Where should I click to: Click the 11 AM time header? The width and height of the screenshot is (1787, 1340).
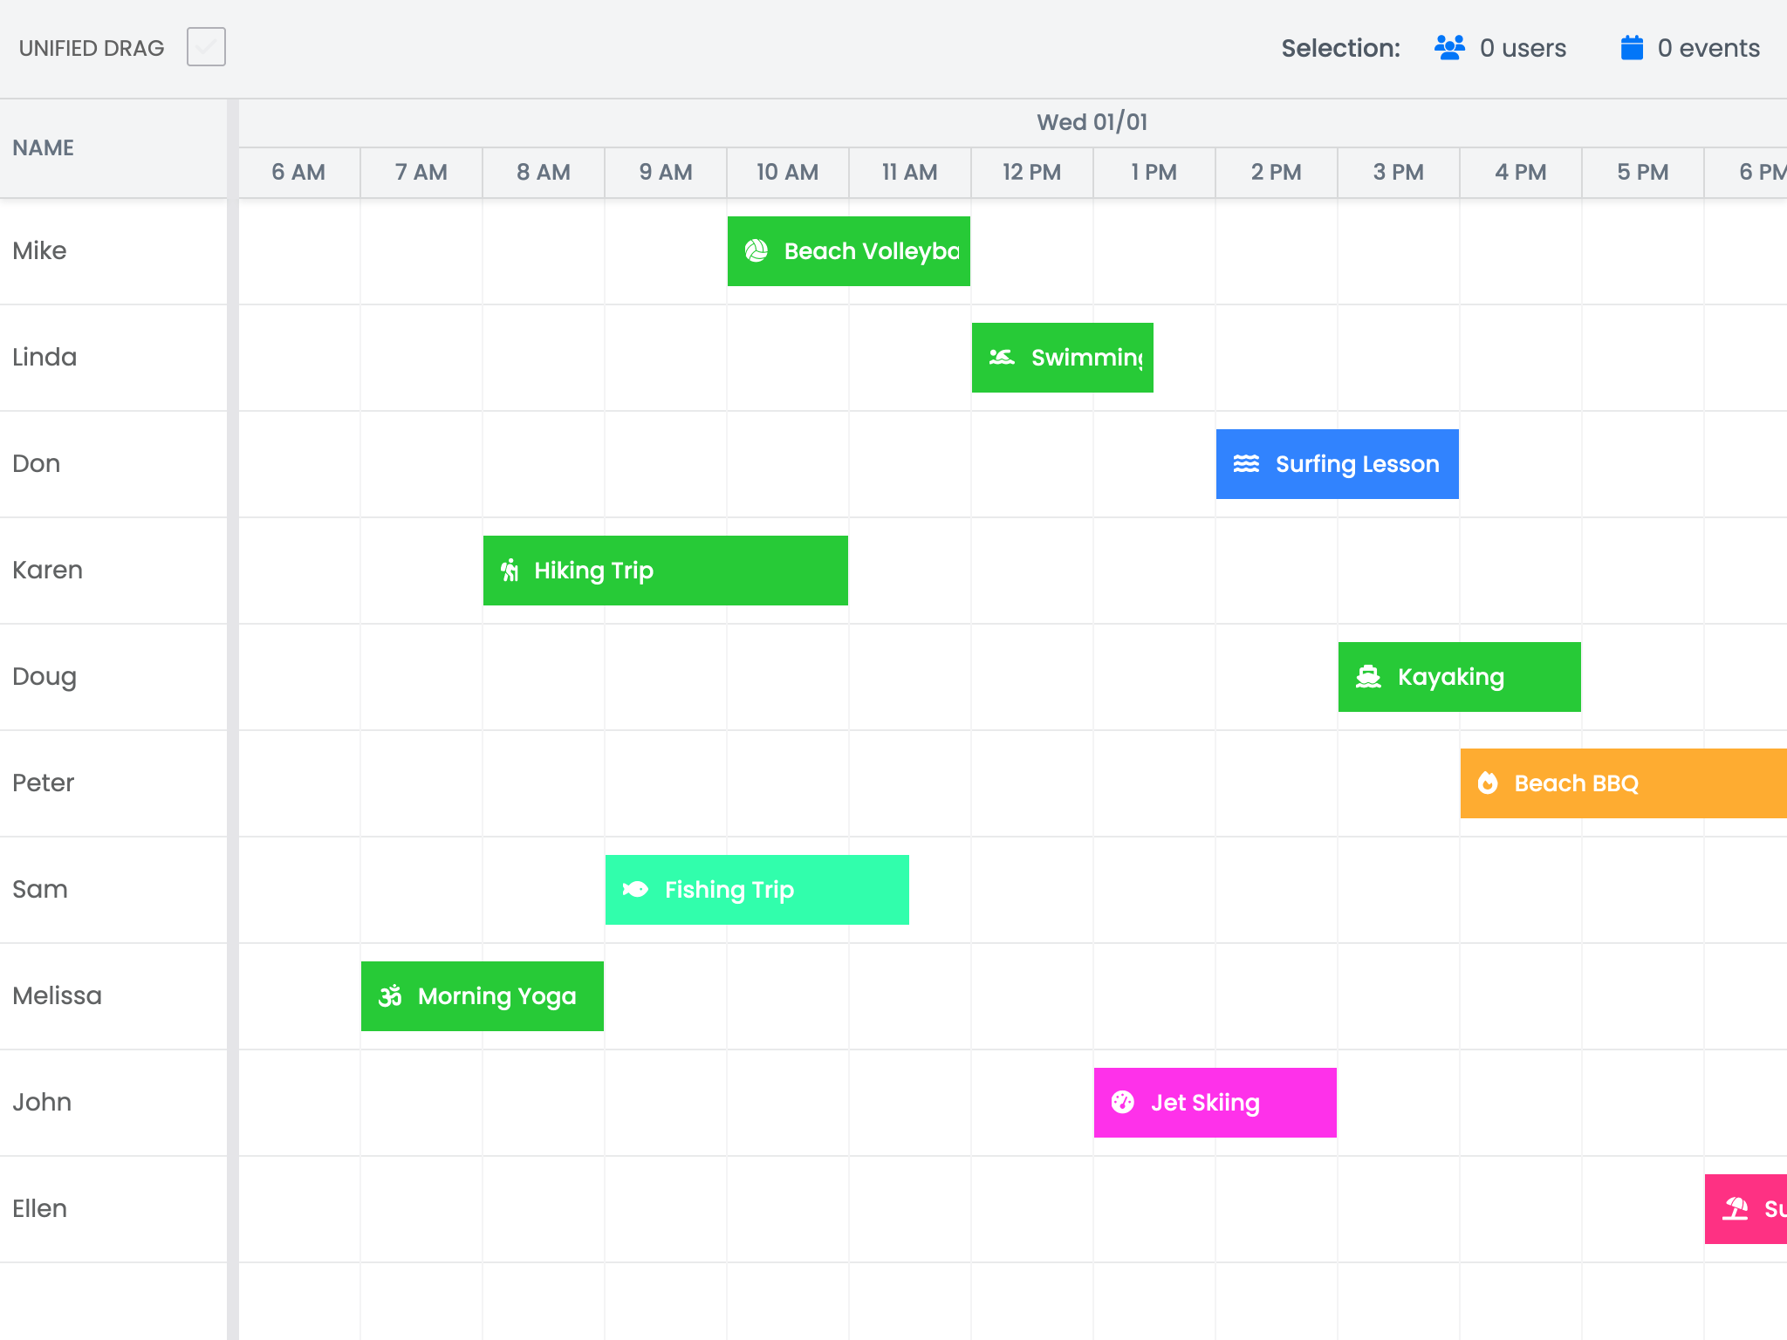point(910,173)
